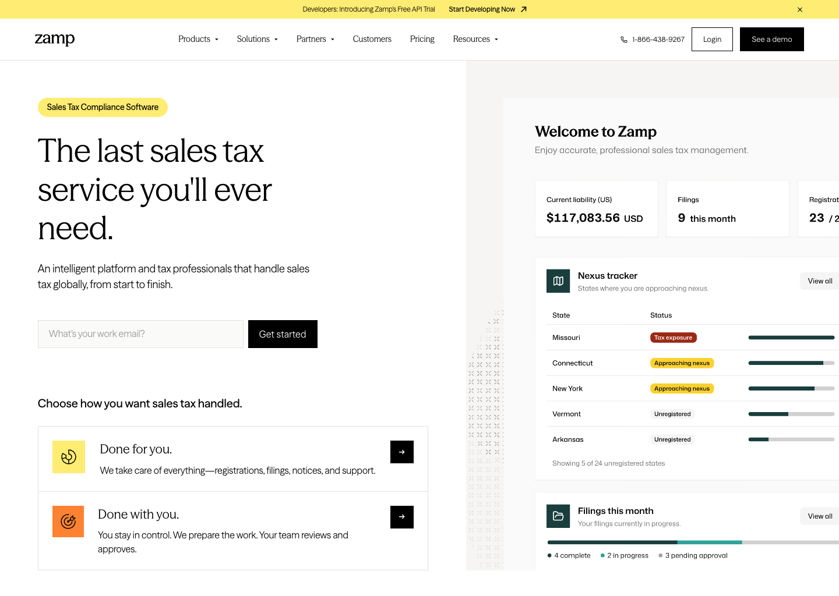Image resolution: width=839 pixels, height=596 pixels.
Task: Expand the Solutions menu
Action: pos(258,39)
